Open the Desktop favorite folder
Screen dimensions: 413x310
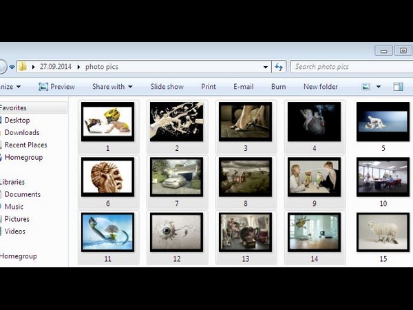[17, 120]
